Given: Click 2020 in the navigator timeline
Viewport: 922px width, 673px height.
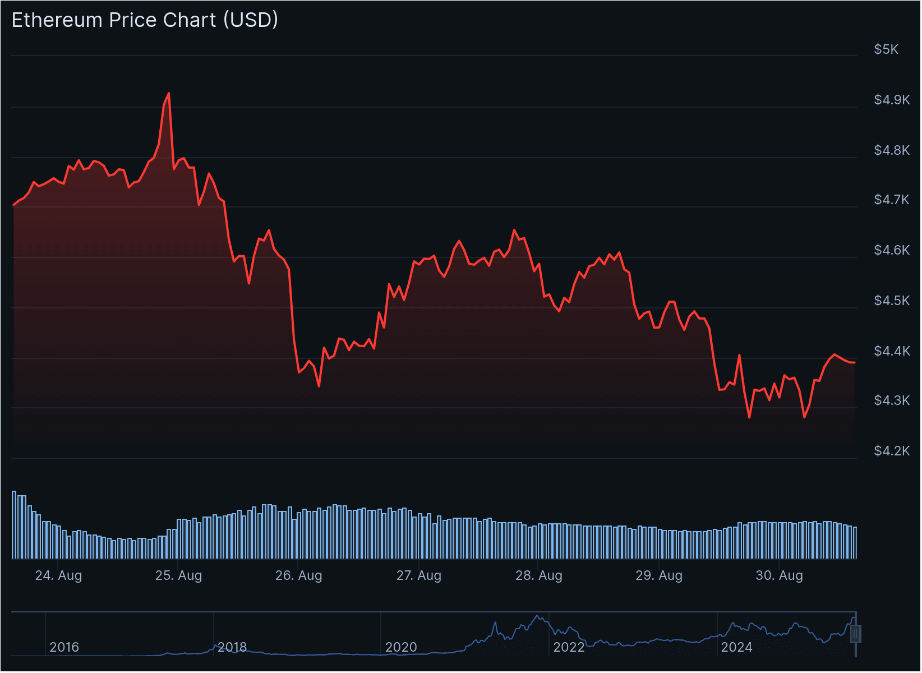Looking at the screenshot, I should tap(401, 647).
